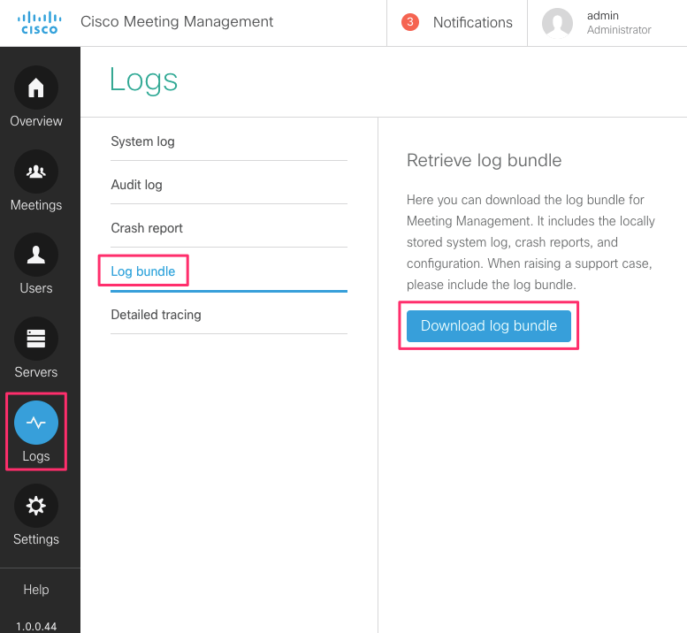Viewport: 687px width, 633px height.
Task: Click the version number 1.0.0.44
Action: click(x=36, y=627)
